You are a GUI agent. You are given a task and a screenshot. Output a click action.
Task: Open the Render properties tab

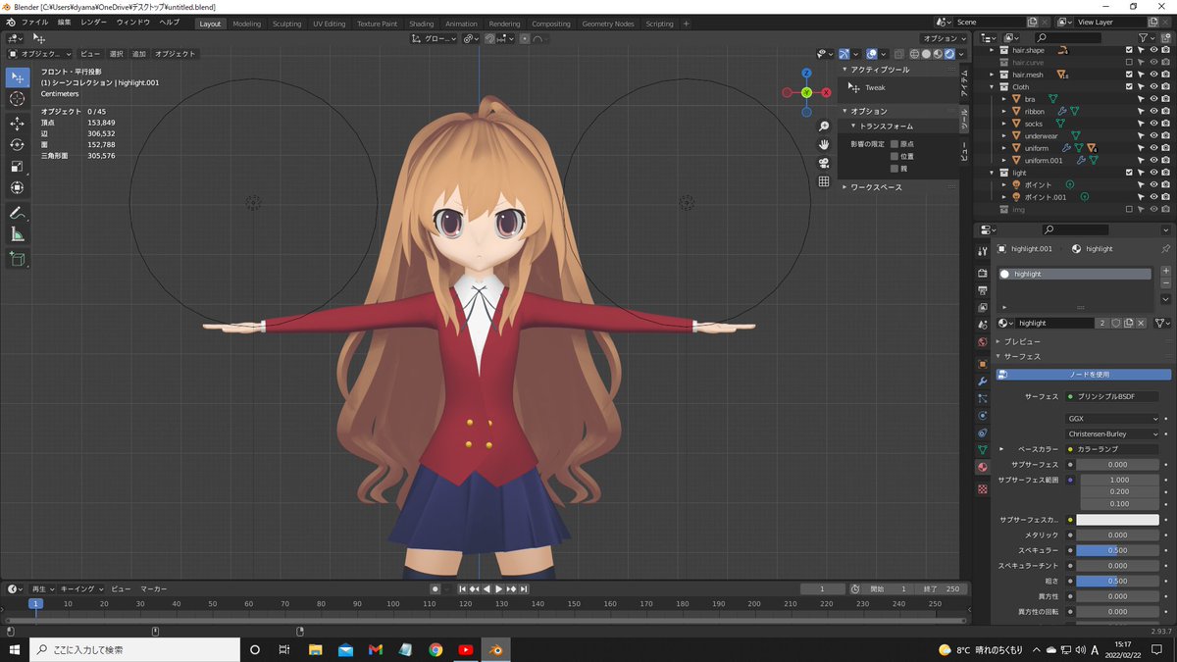coord(982,274)
